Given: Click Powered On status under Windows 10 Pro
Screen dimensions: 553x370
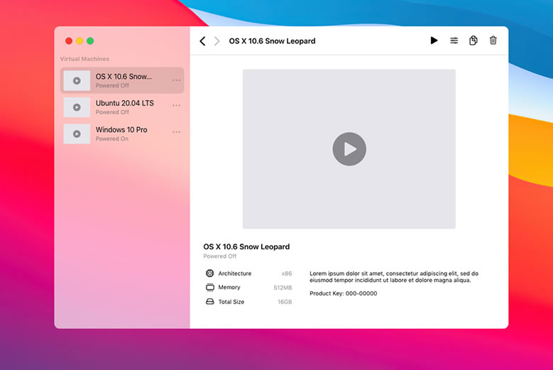Looking at the screenshot, I should 111,139.
